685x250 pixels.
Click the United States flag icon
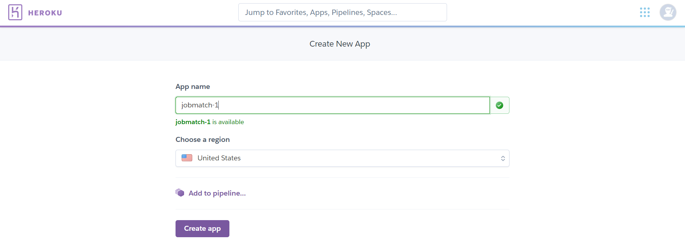tap(187, 158)
